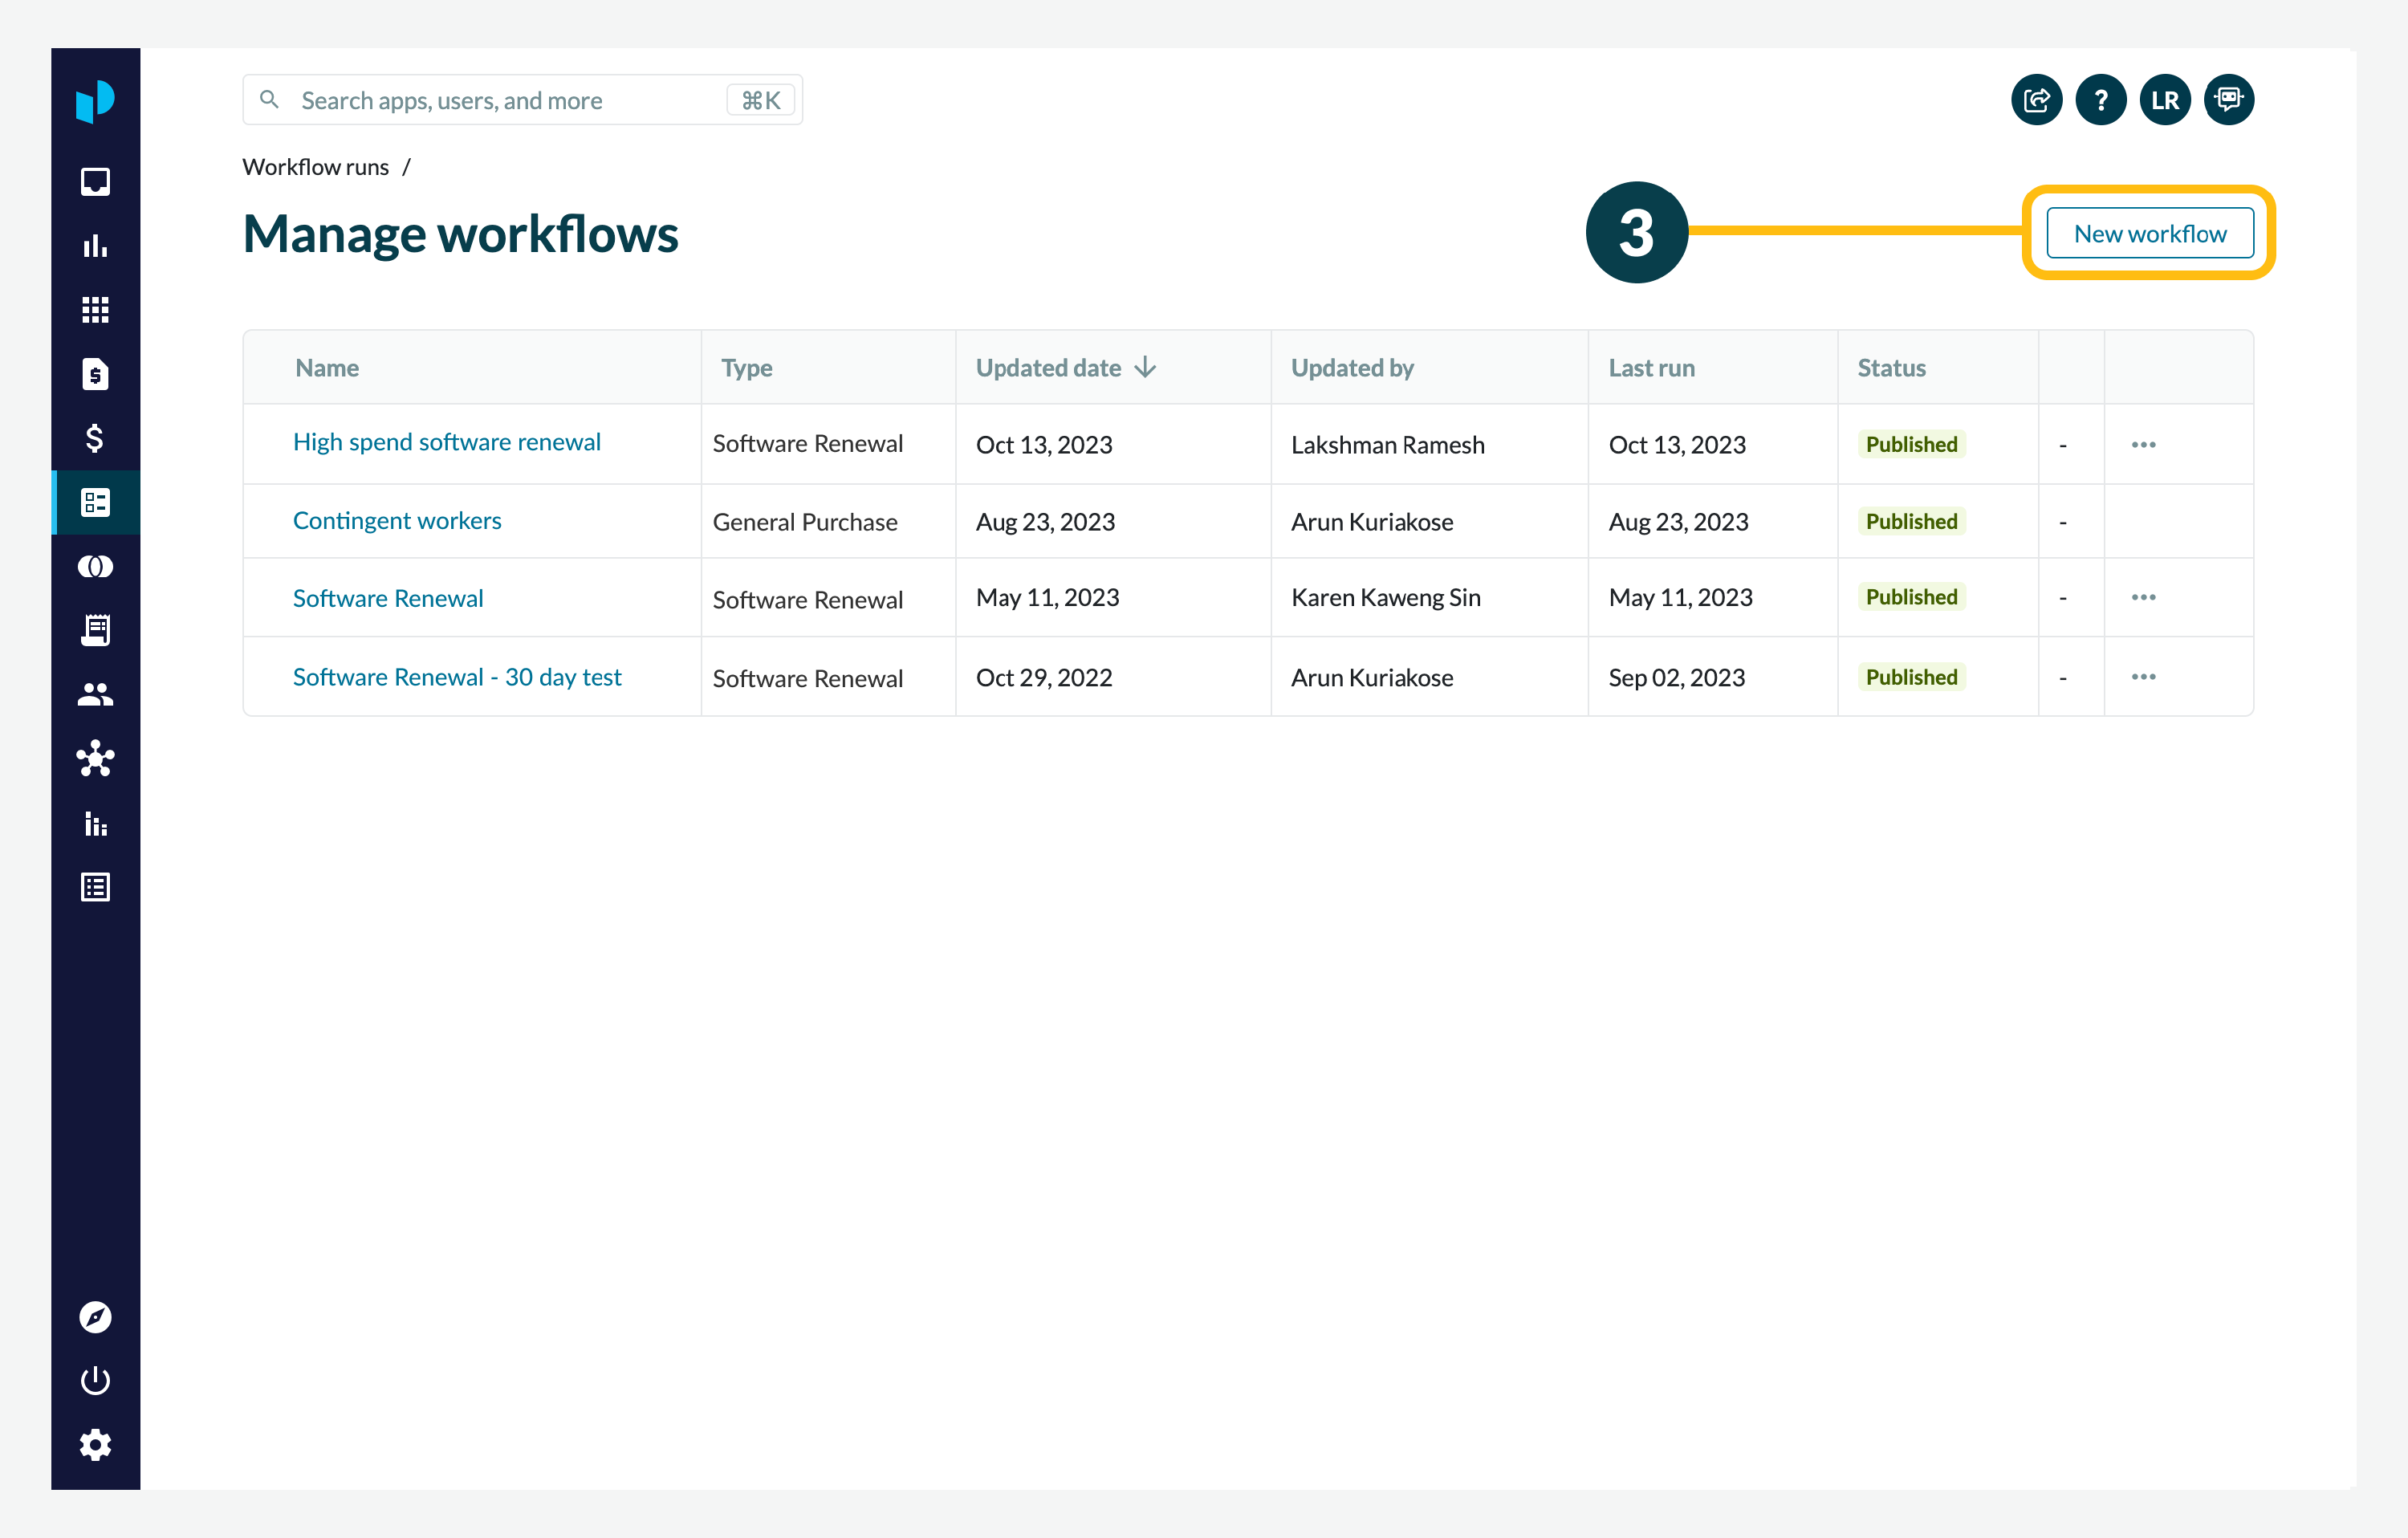The image size is (2408, 1538).
Task: Go back to Workflow runs breadcrumb
Action: [315, 167]
